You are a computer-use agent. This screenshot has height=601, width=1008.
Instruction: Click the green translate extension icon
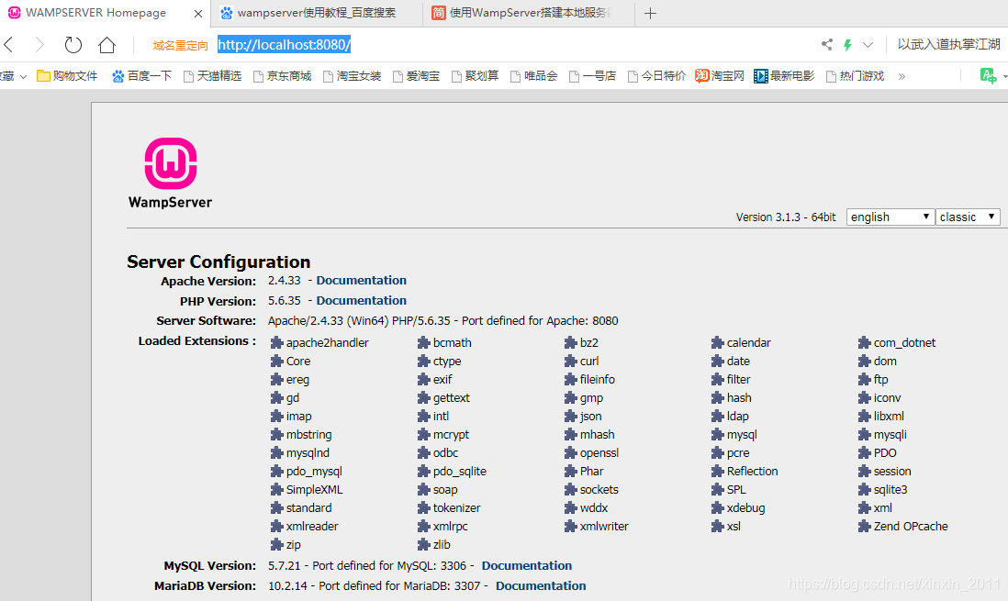click(x=988, y=76)
